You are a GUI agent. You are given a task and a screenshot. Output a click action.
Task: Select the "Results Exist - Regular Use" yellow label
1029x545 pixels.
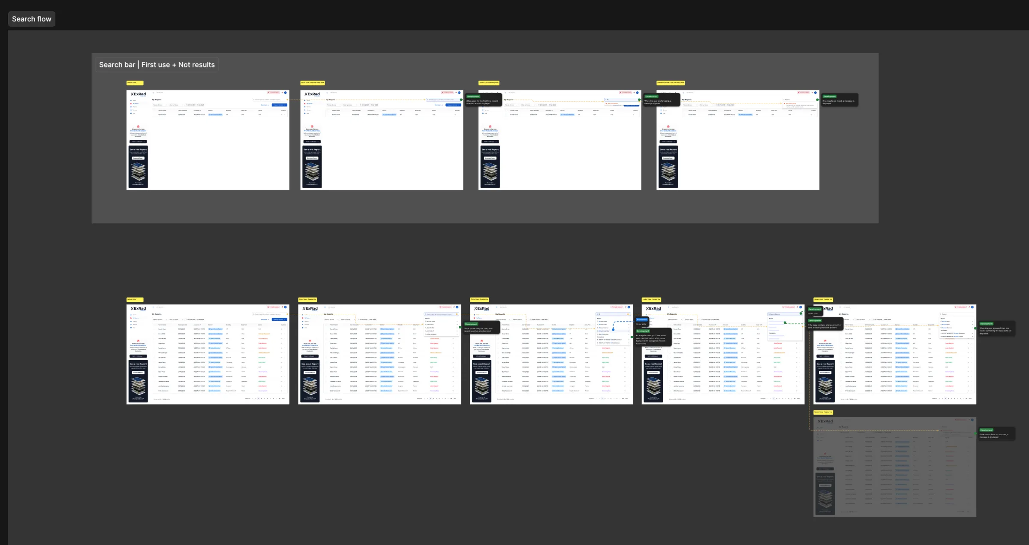coord(823,299)
